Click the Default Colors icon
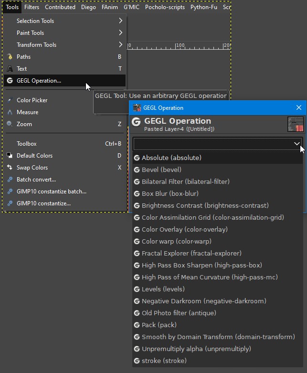The image size is (307, 373). [10, 155]
